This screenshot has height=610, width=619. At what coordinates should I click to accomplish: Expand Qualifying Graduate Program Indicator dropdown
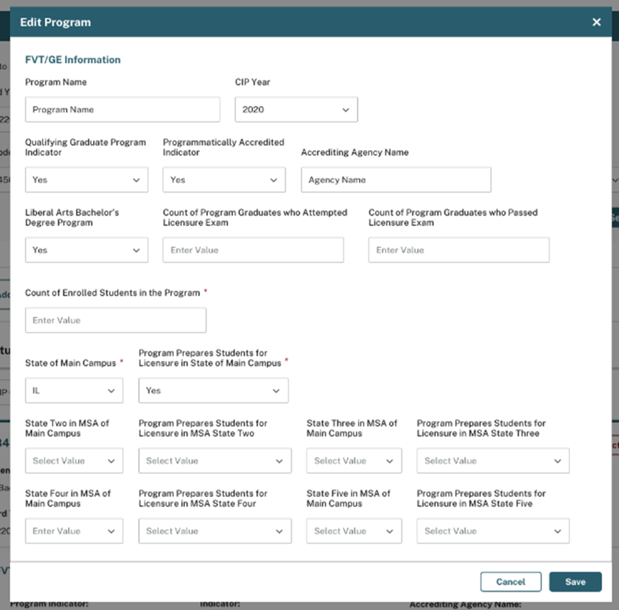(87, 180)
